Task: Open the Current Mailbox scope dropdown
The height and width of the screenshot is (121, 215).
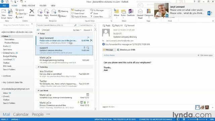Action: pos(87,25)
